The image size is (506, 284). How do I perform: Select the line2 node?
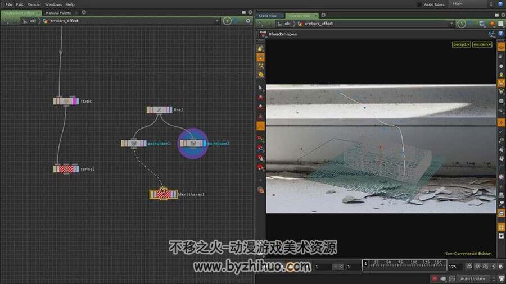click(x=159, y=110)
